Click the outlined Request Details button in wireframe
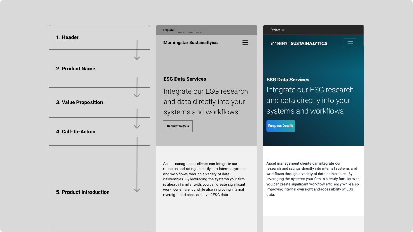Image resolution: width=413 pixels, height=232 pixels. (178, 126)
